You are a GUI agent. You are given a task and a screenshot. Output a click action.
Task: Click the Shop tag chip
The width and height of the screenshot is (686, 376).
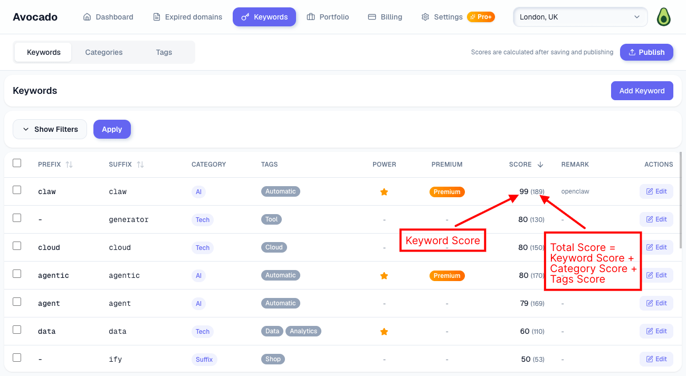(x=273, y=359)
